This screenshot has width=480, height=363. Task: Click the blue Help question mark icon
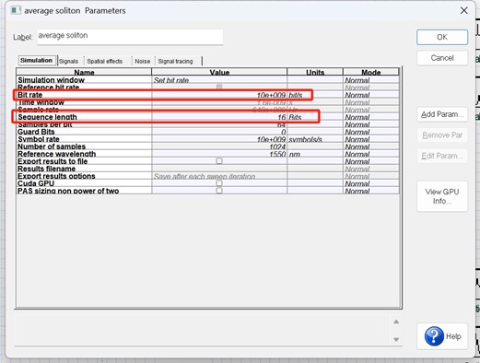[x=434, y=336]
